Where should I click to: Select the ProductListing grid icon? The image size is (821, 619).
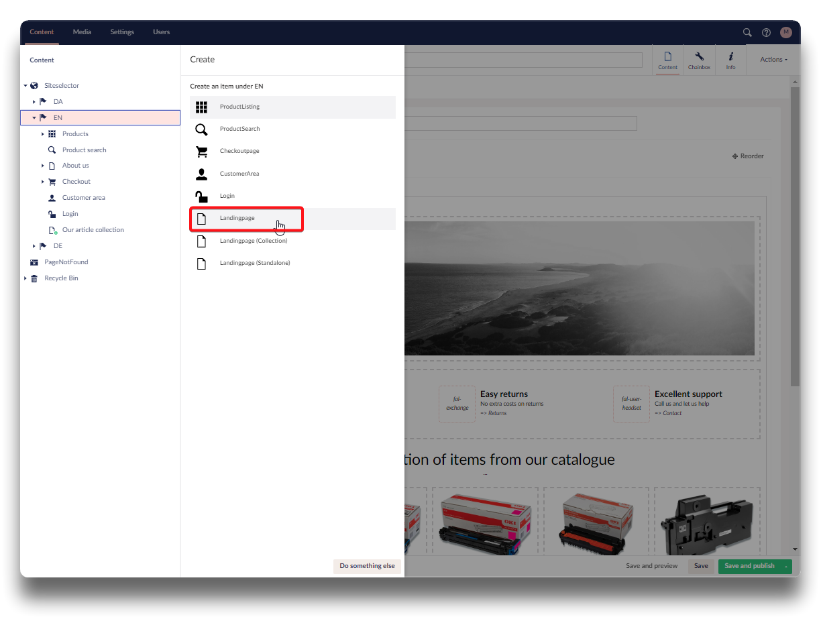tap(201, 107)
